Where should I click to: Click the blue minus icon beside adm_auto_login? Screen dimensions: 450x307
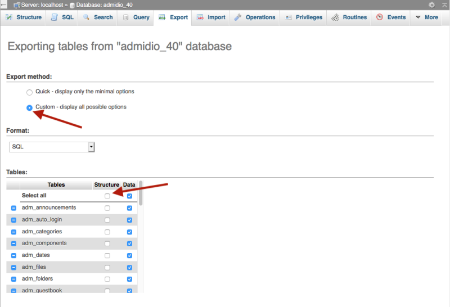13,220
